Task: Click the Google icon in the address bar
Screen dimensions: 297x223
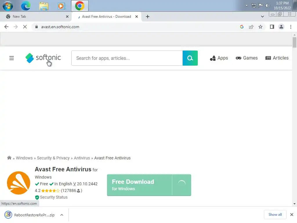Action: (x=242, y=27)
